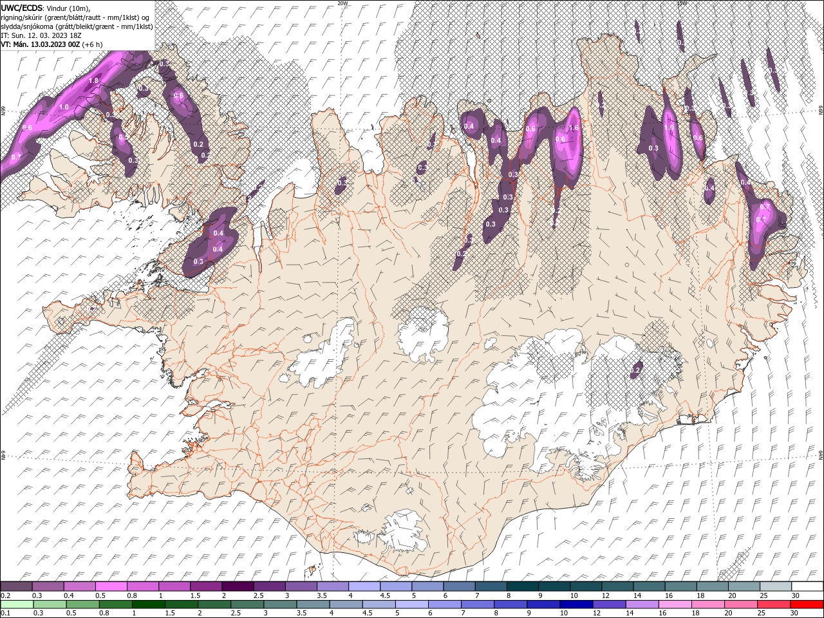Click the upper legend swatch between 0.2 and 0.3
Screen dimensions: 824x618
16,586
